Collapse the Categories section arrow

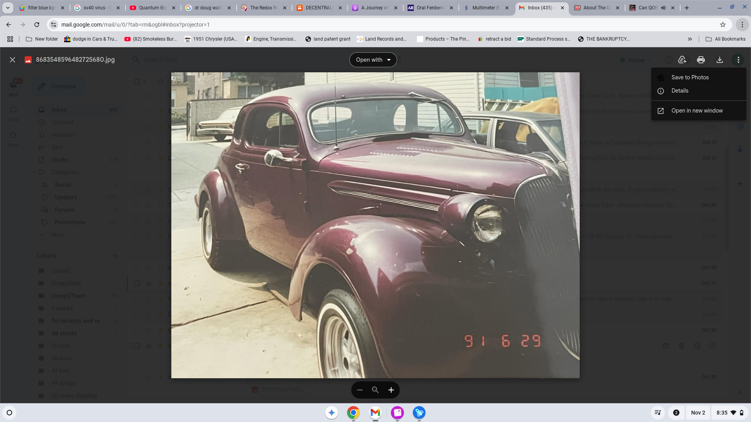(34, 172)
